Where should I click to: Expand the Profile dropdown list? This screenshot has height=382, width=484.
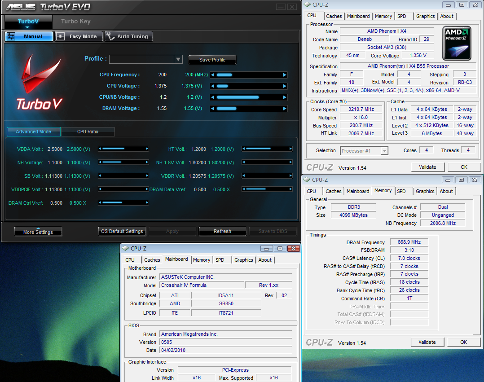click(x=178, y=59)
